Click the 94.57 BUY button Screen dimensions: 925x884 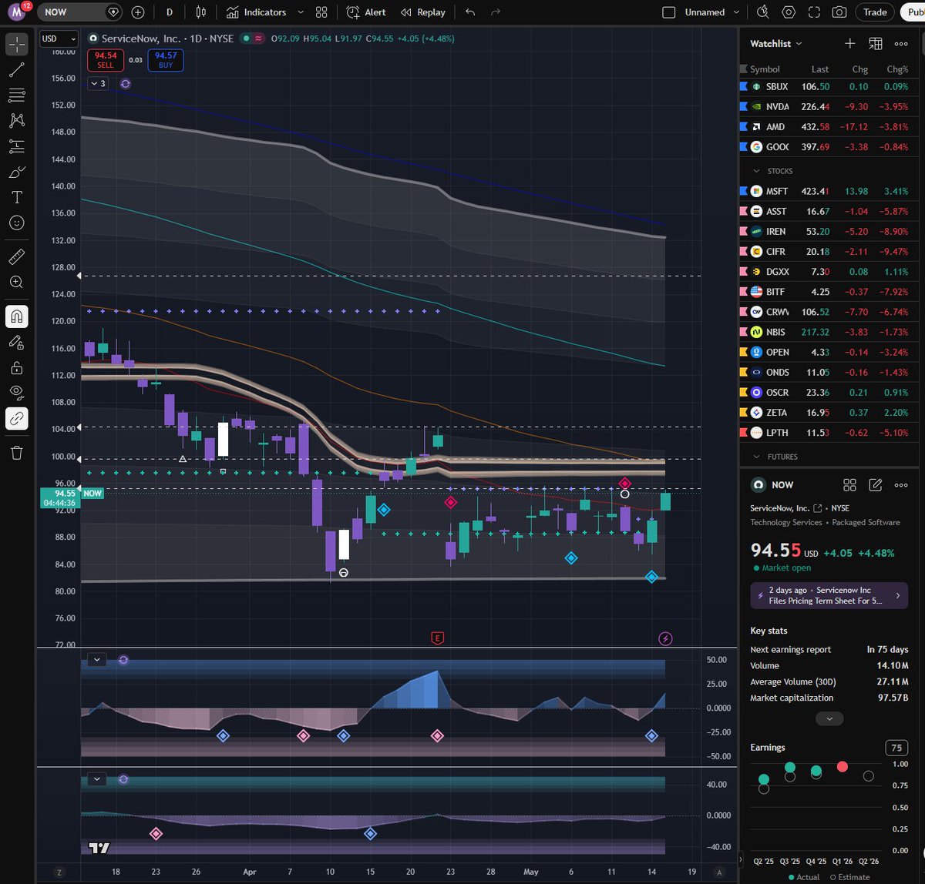click(x=166, y=60)
